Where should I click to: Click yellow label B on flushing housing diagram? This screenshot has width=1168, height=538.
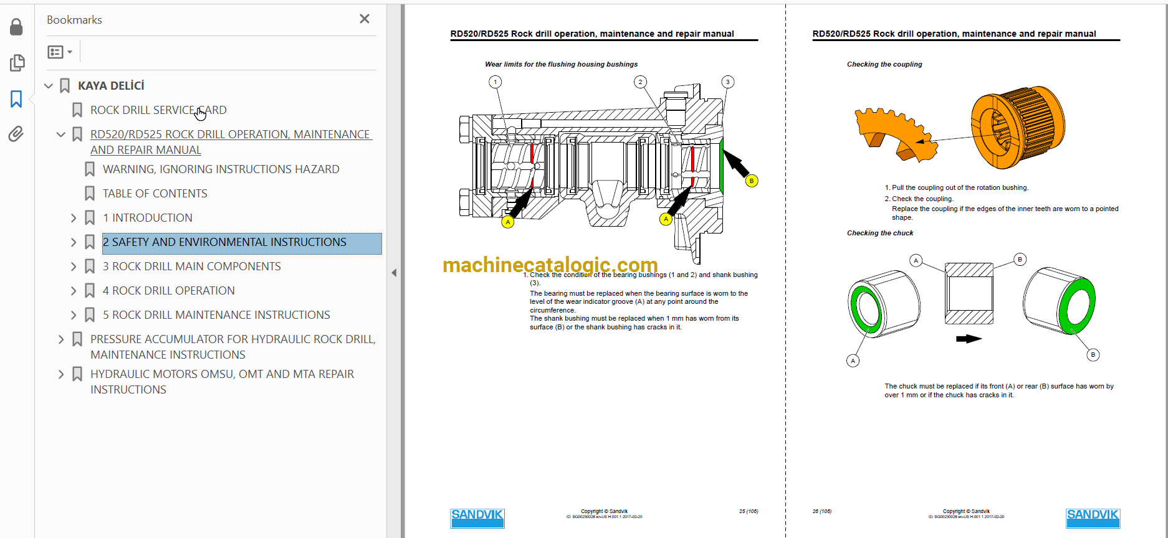click(x=752, y=181)
